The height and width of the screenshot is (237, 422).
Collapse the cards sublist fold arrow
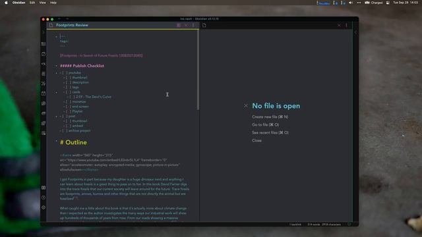click(56, 92)
